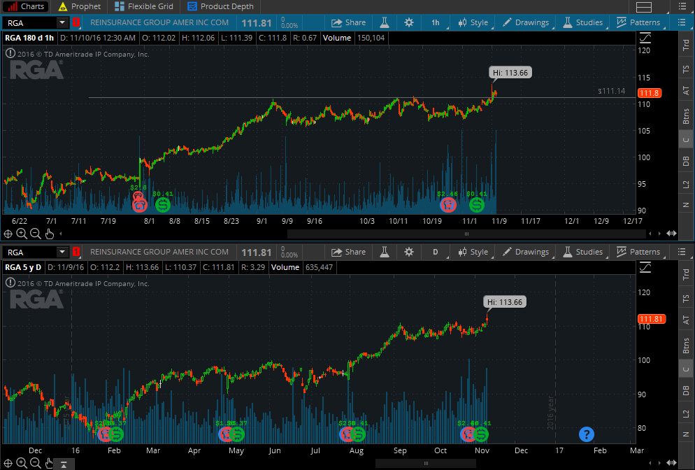Click the upper chart horizontal scrollbar
695x470 pixels.
[466, 234]
